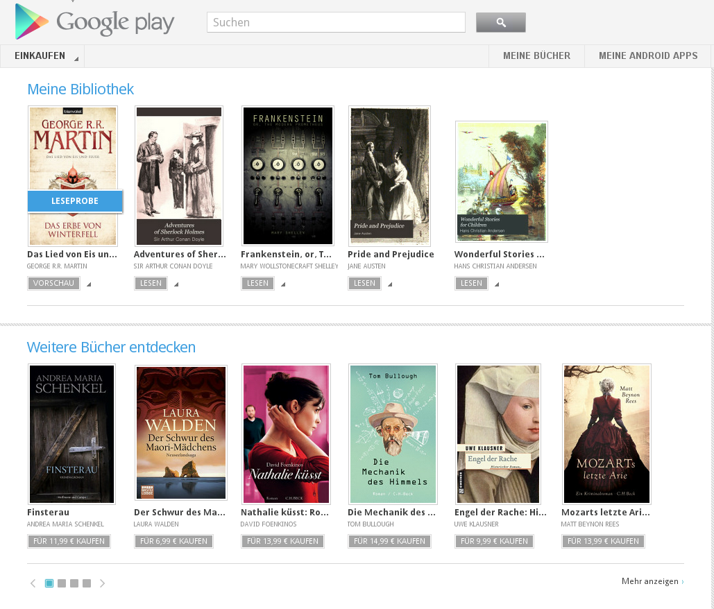Buy Die Mechanik des Himmels for 14,99 €
Screen dimensions: 714x609
pyautogui.click(x=389, y=541)
